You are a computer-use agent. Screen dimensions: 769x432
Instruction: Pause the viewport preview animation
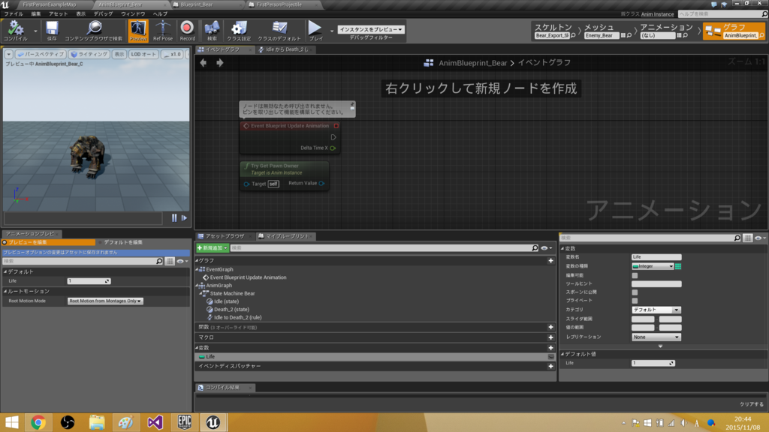coord(174,218)
